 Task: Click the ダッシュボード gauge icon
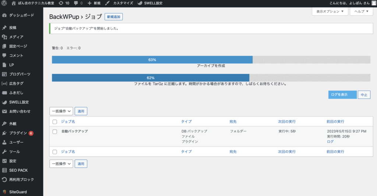click(x=4, y=15)
